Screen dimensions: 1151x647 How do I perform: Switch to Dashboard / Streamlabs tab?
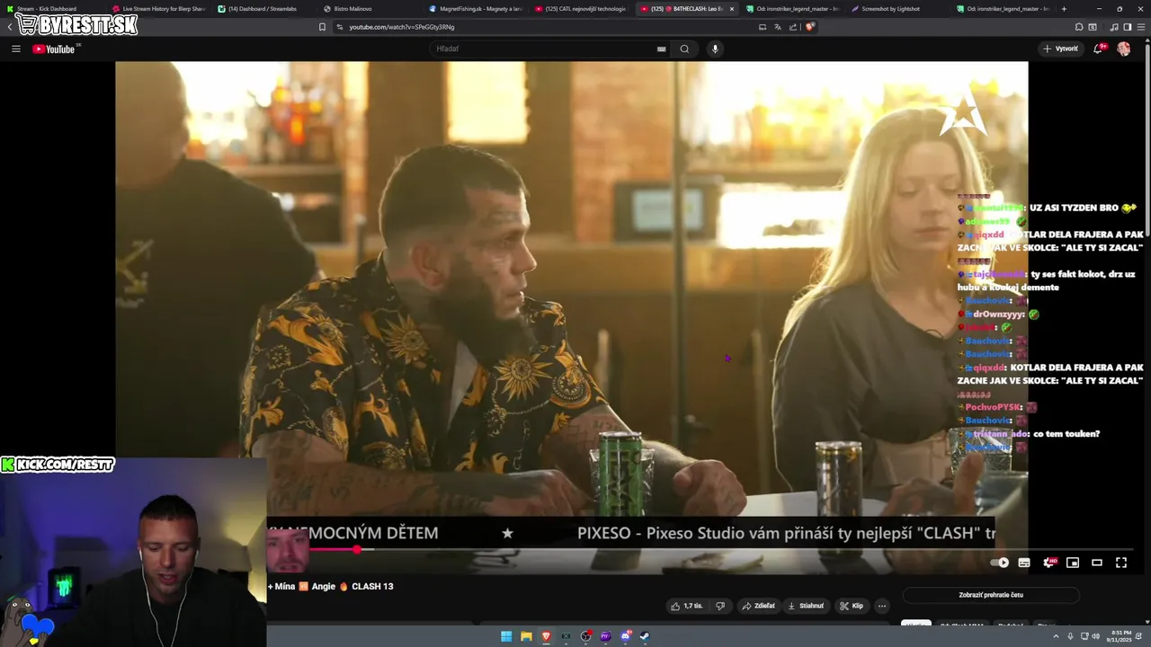pyautogui.click(x=263, y=9)
